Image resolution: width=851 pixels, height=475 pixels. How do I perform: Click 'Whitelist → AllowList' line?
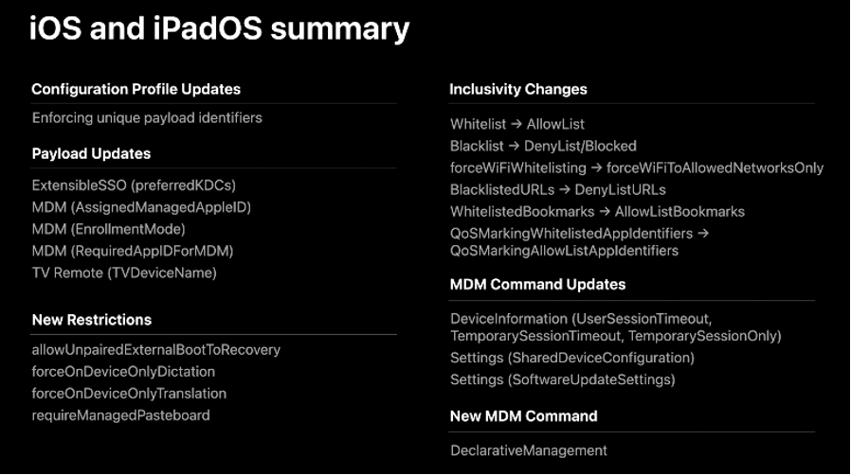click(517, 124)
